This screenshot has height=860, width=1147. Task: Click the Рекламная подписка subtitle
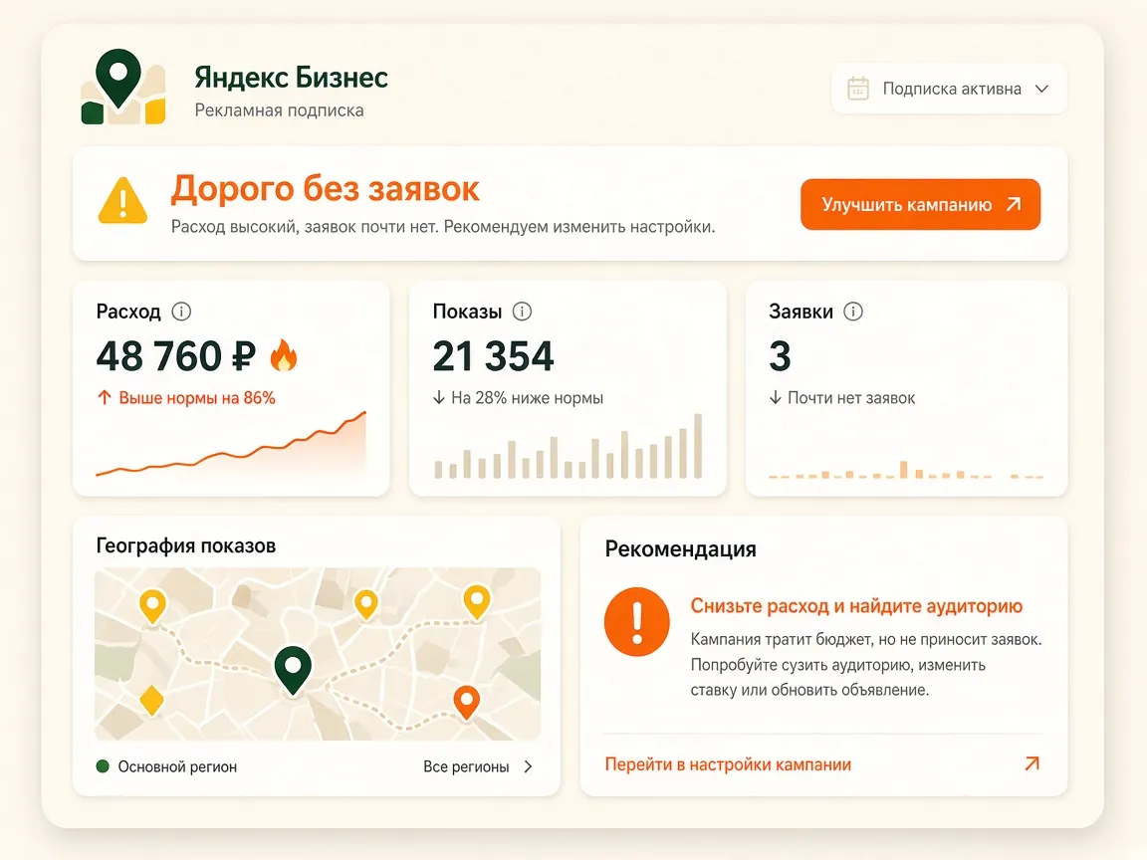(x=279, y=110)
